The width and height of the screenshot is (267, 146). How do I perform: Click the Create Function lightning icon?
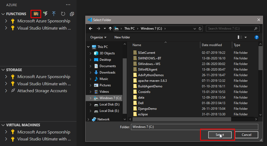[x=45, y=14]
